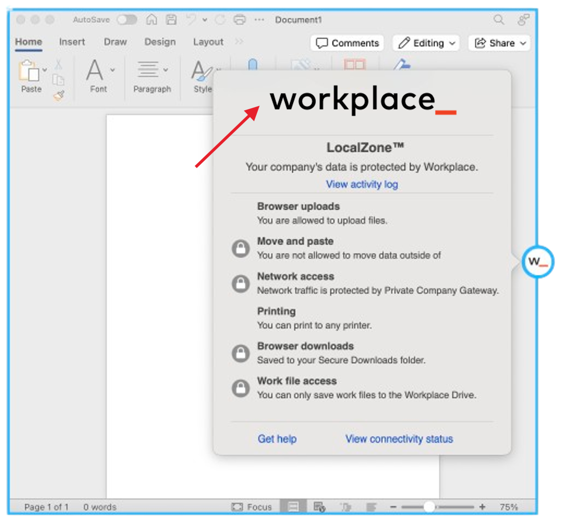Click the Copy icon
Screen dimensions: 563x530
(x=58, y=80)
